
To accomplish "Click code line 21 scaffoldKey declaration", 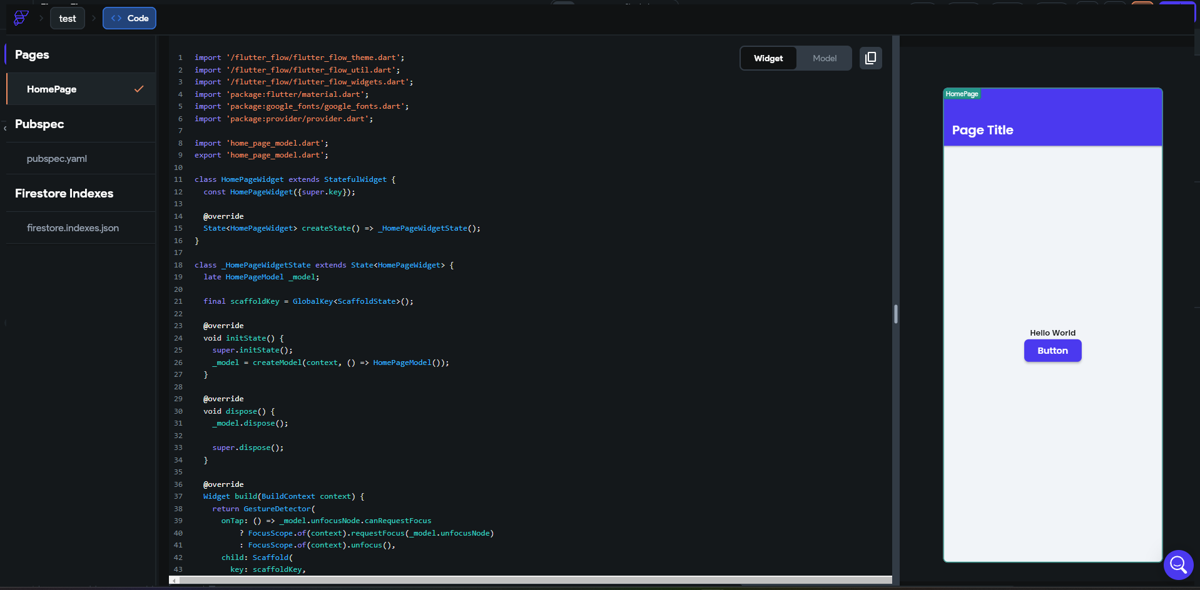I will tap(308, 301).
